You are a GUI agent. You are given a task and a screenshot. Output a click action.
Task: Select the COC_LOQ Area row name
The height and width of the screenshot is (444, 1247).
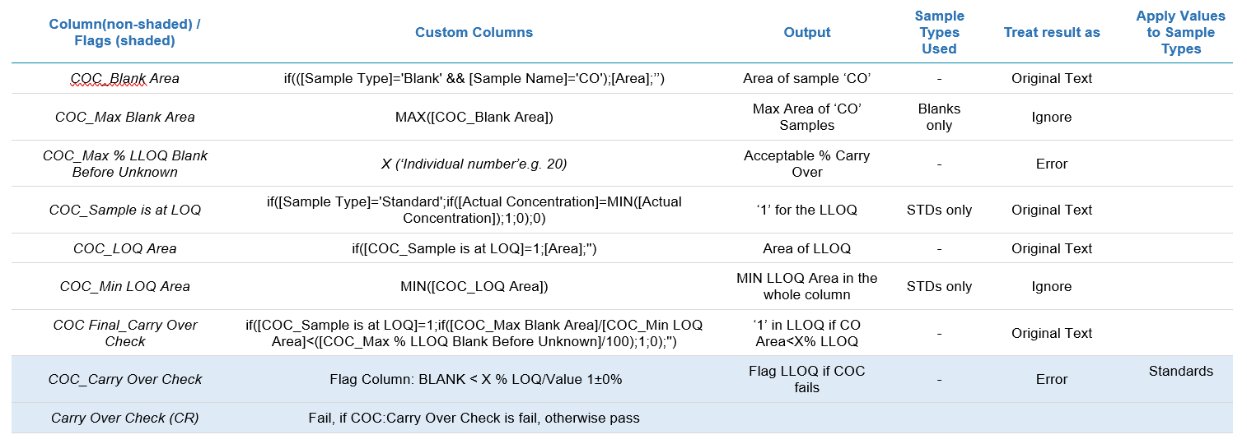point(125,248)
